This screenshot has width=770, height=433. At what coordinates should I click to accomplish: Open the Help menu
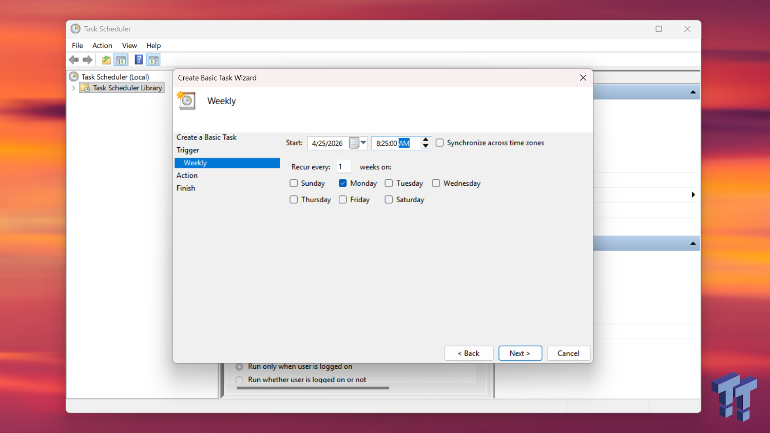153,46
